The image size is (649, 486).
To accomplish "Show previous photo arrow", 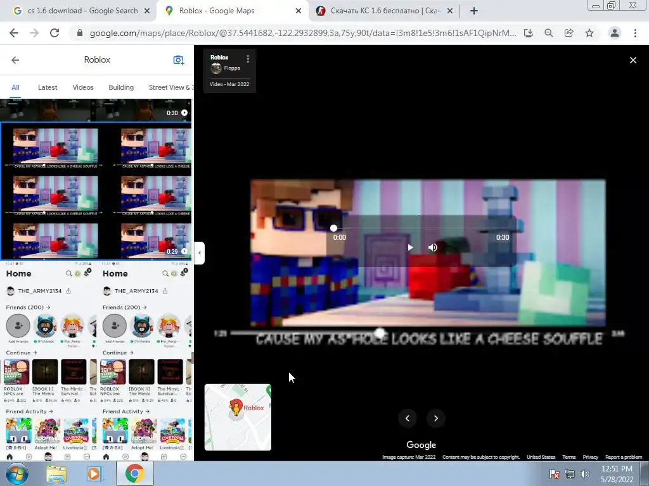I will pos(408,418).
